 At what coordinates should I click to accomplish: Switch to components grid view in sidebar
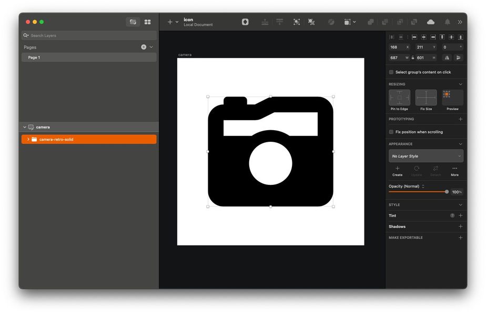coord(147,22)
